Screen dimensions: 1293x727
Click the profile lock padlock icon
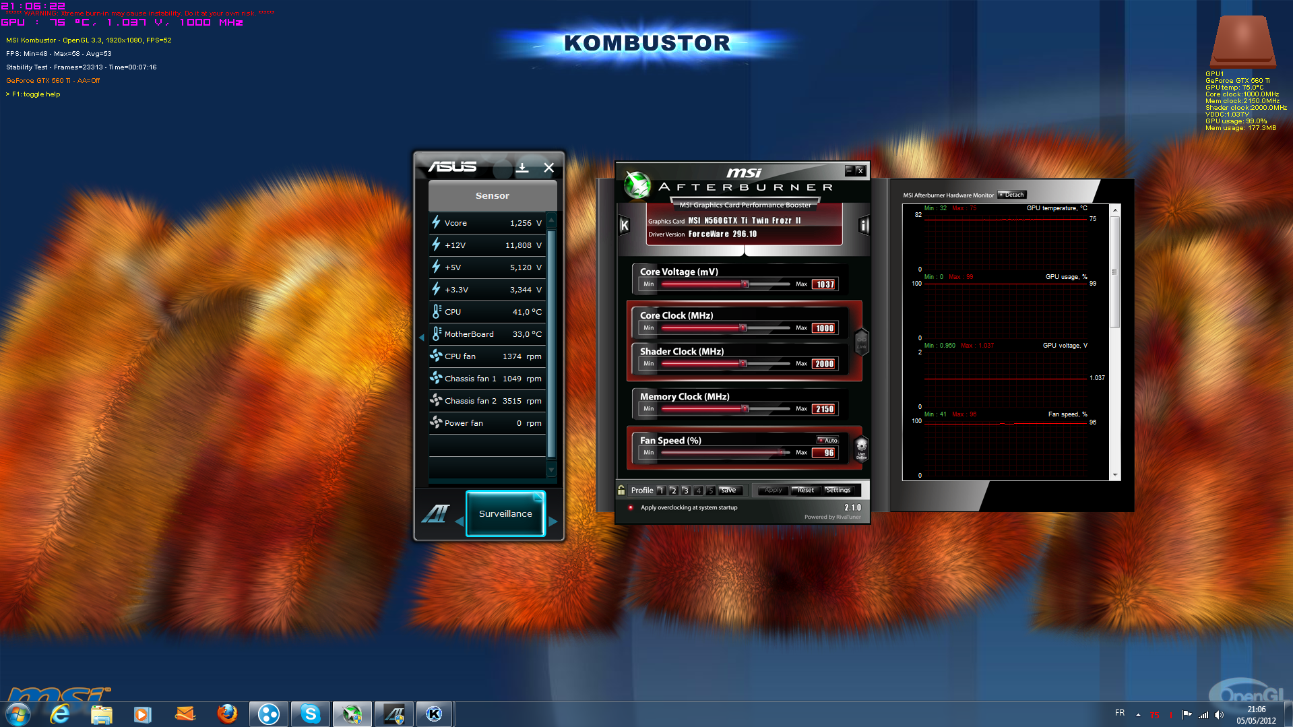pos(621,490)
